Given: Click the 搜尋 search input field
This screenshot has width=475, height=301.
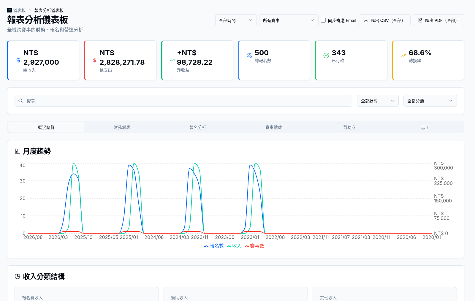Looking at the screenshot, I should tap(183, 101).
